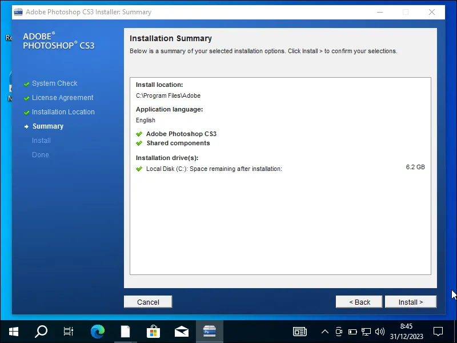
Task: Open the volume control in system tray
Action: tap(380, 331)
